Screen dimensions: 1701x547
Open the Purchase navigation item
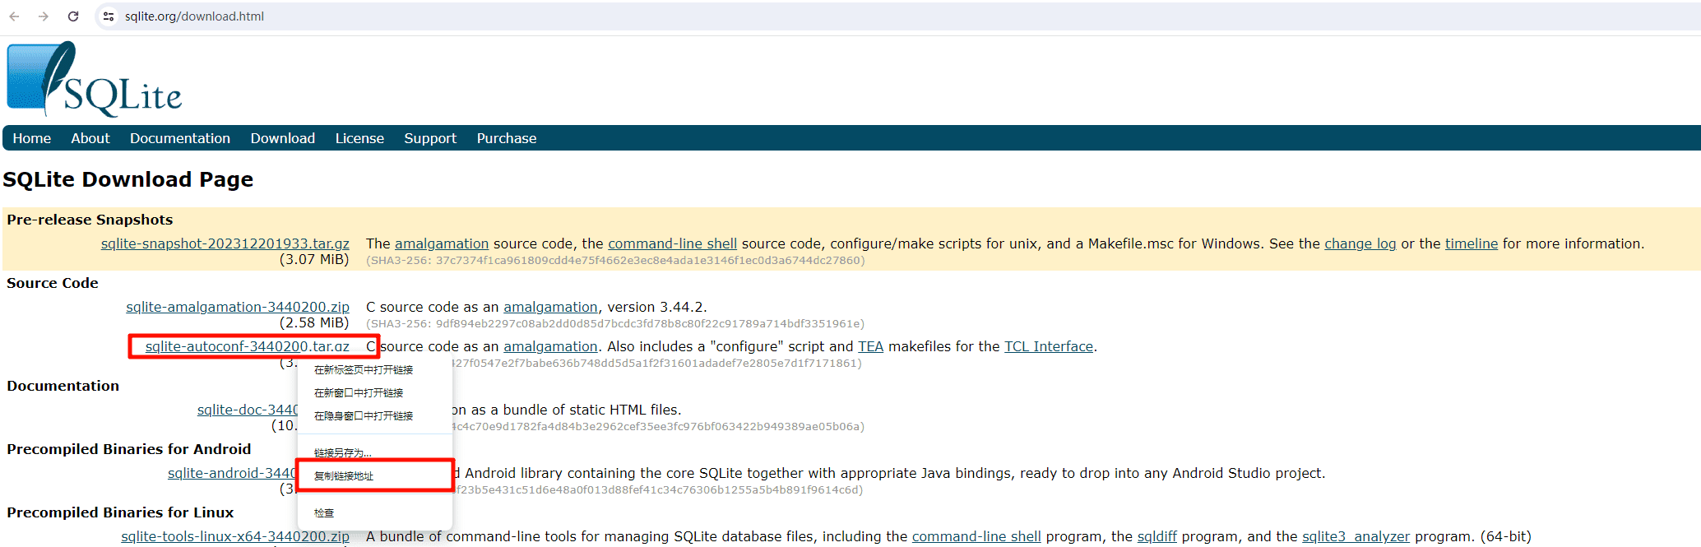507,138
